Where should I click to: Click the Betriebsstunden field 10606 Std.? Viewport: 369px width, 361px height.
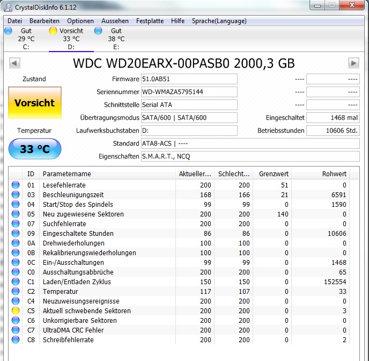click(x=333, y=131)
